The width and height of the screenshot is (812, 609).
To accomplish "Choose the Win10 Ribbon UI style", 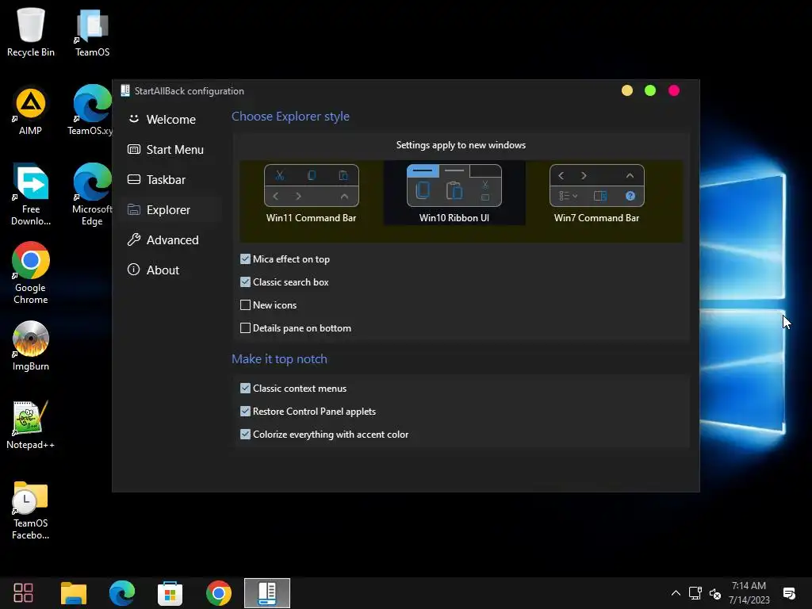I will [x=454, y=193].
